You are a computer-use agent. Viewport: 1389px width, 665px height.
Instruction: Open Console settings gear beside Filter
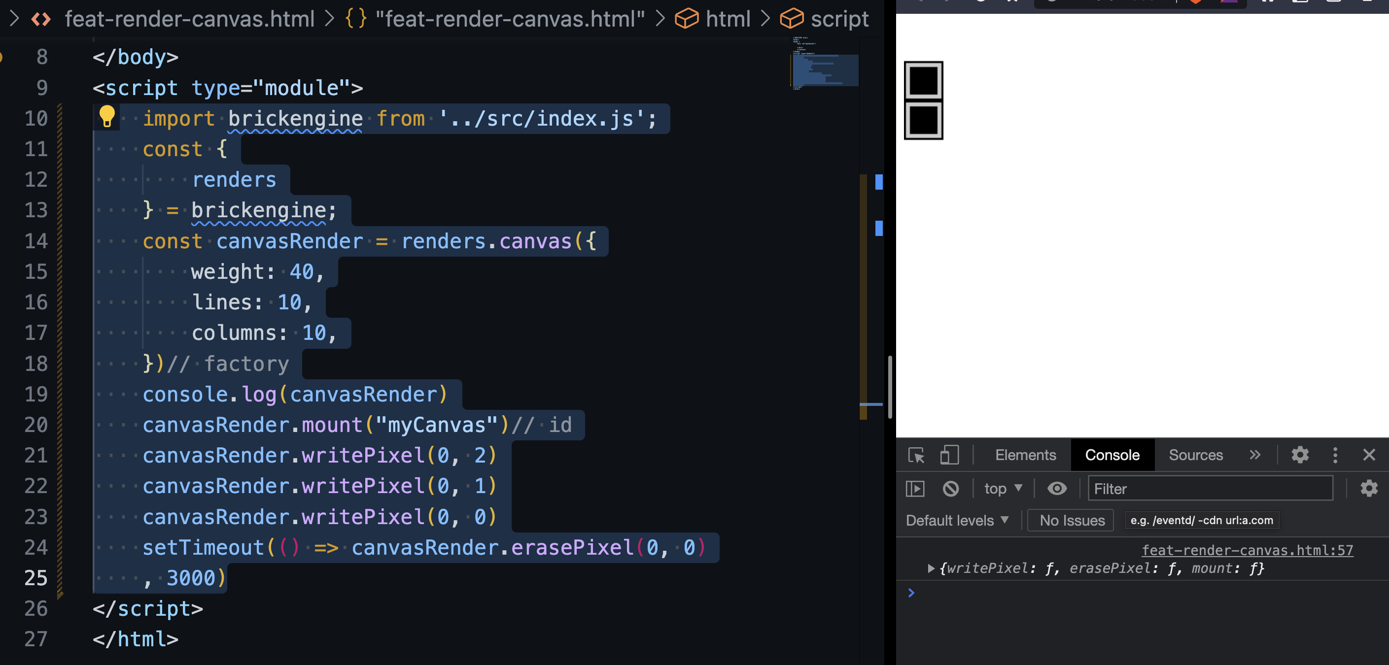1368,489
